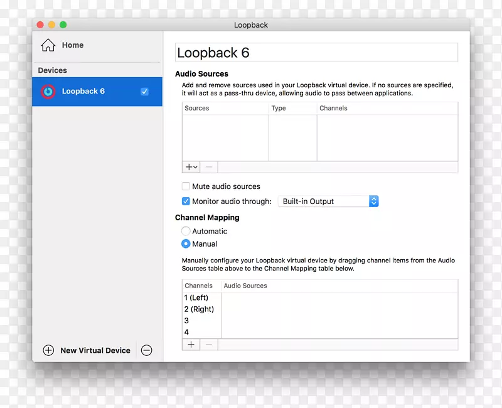Click the plus icon under the Channel Mapping table

click(x=191, y=344)
